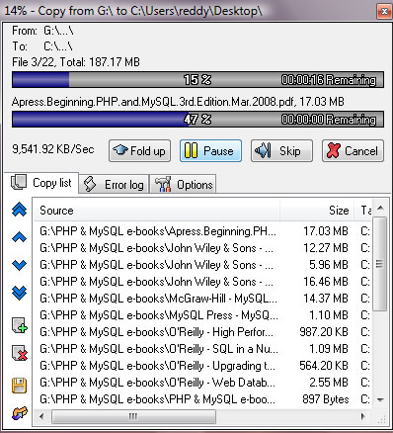Click the horizontal scrollbar thumb
This screenshot has height=433, width=393.
(x=133, y=416)
